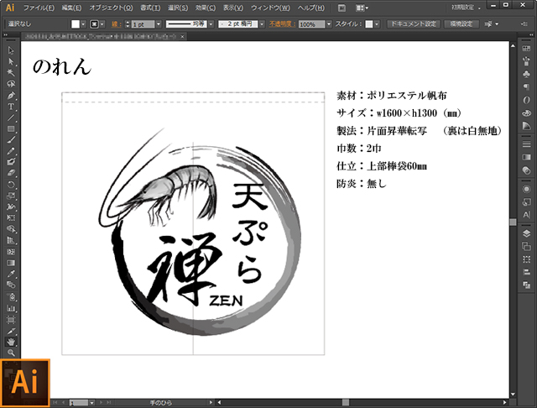Viewport: 537px width, 408px height.
Task: Select the Rotate tool
Action: 11,185
